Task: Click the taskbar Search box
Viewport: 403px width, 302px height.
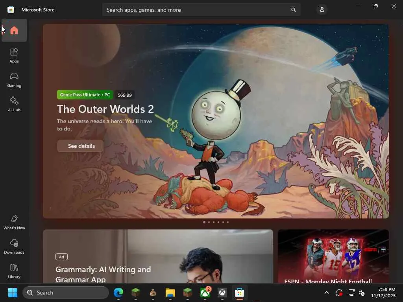Action: coord(66,293)
